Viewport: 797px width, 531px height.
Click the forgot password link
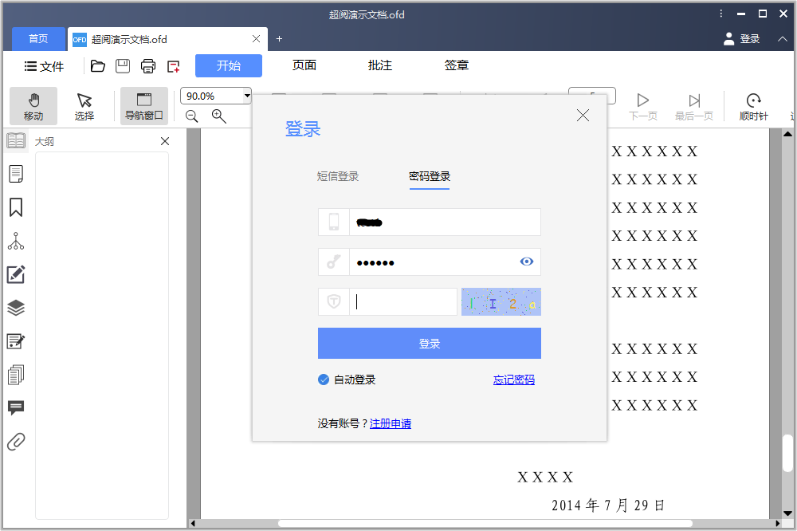[x=513, y=380]
